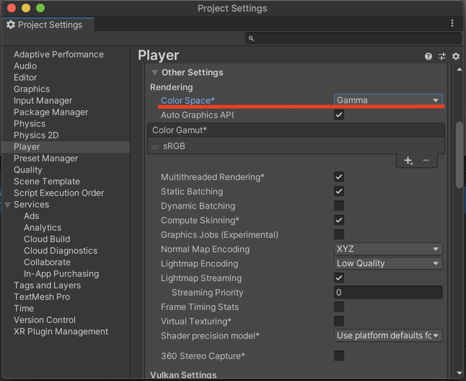Screen dimensions: 466x381
Task: Open the Normal Map Encoding dropdown
Action: [x=388, y=249]
